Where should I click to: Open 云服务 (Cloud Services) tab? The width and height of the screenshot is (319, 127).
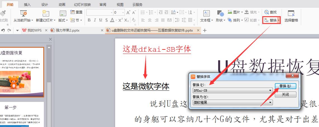point(137,5)
